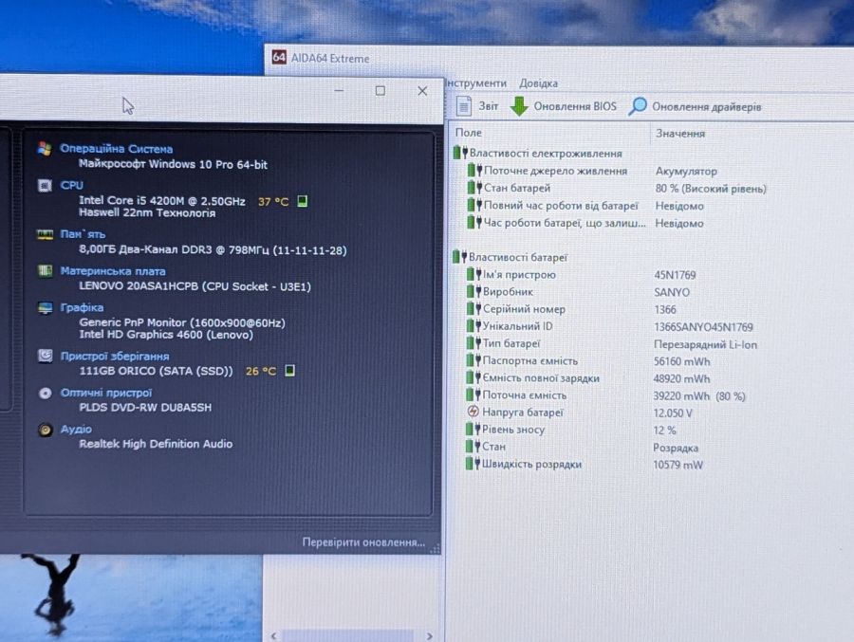
Task: Click the Пам'ять RAM module icon
Action: tap(45, 234)
